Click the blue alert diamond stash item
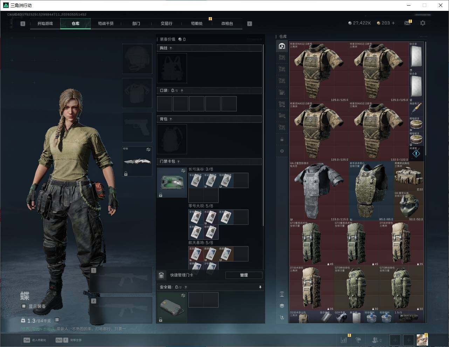Screen dimensions: 449x347 [x=416, y=154]
